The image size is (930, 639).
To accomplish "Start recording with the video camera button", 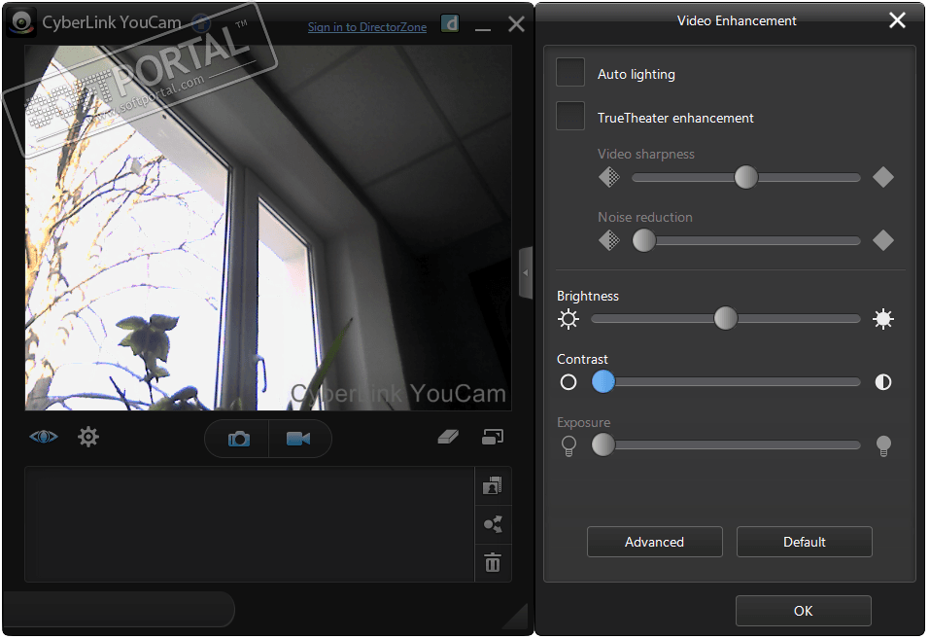I will point(299,439).
